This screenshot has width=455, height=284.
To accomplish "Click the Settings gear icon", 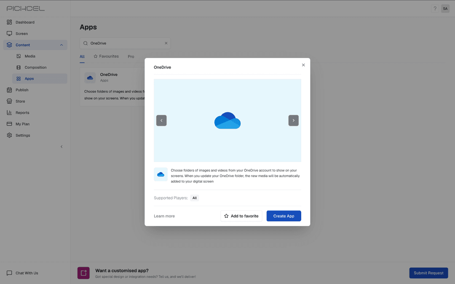I will 9,135.
